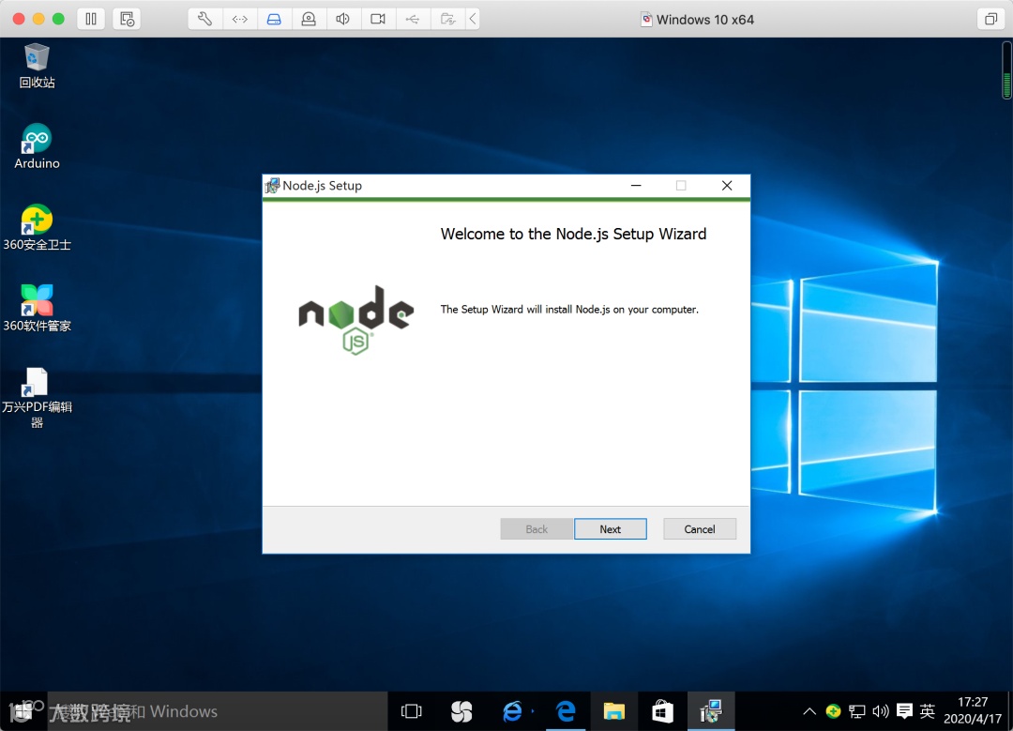Select the 360安全卫士 desktop shortcut
1013x731 pixels.
click(37, 227)
